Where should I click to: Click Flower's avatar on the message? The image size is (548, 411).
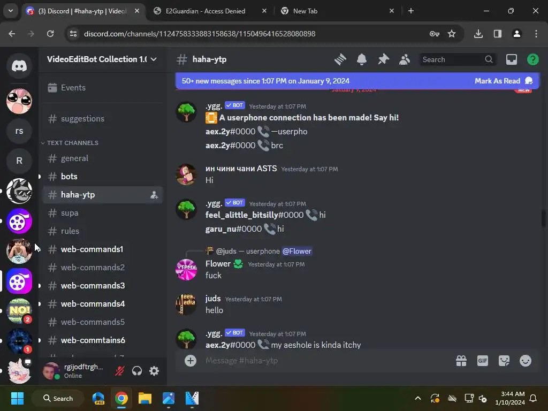tap(186, 270)
